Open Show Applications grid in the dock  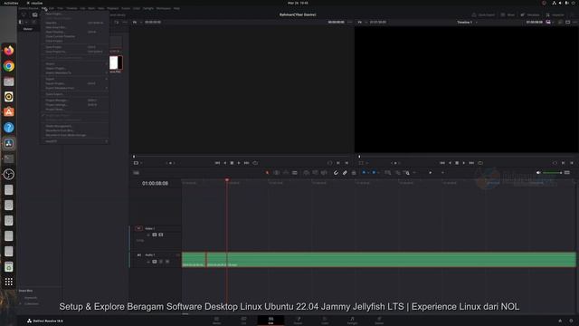[x=9, y=282]
